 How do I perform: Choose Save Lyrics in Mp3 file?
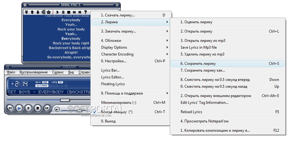click(228, 47)
